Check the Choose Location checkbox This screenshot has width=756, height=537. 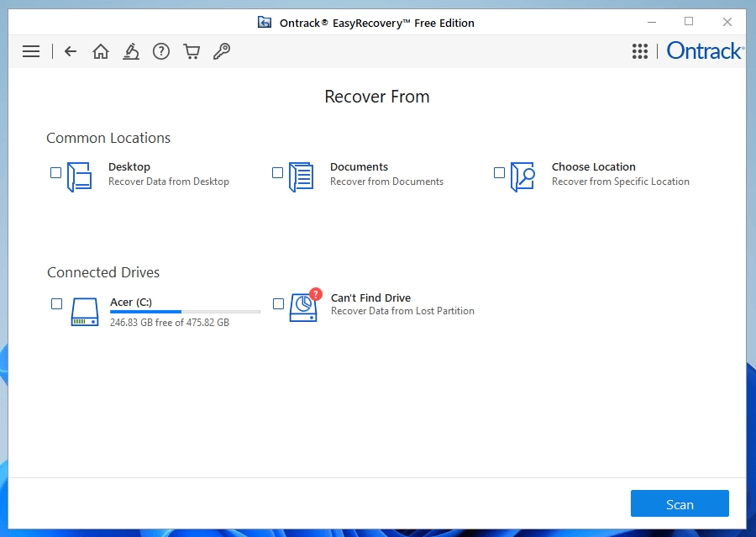(500, 172)
